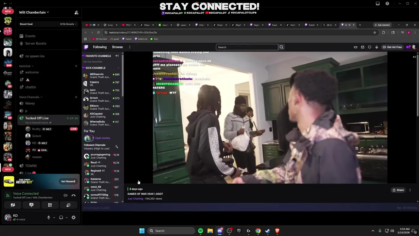Click Twitch search magnifier button

(x=281, y=47)
